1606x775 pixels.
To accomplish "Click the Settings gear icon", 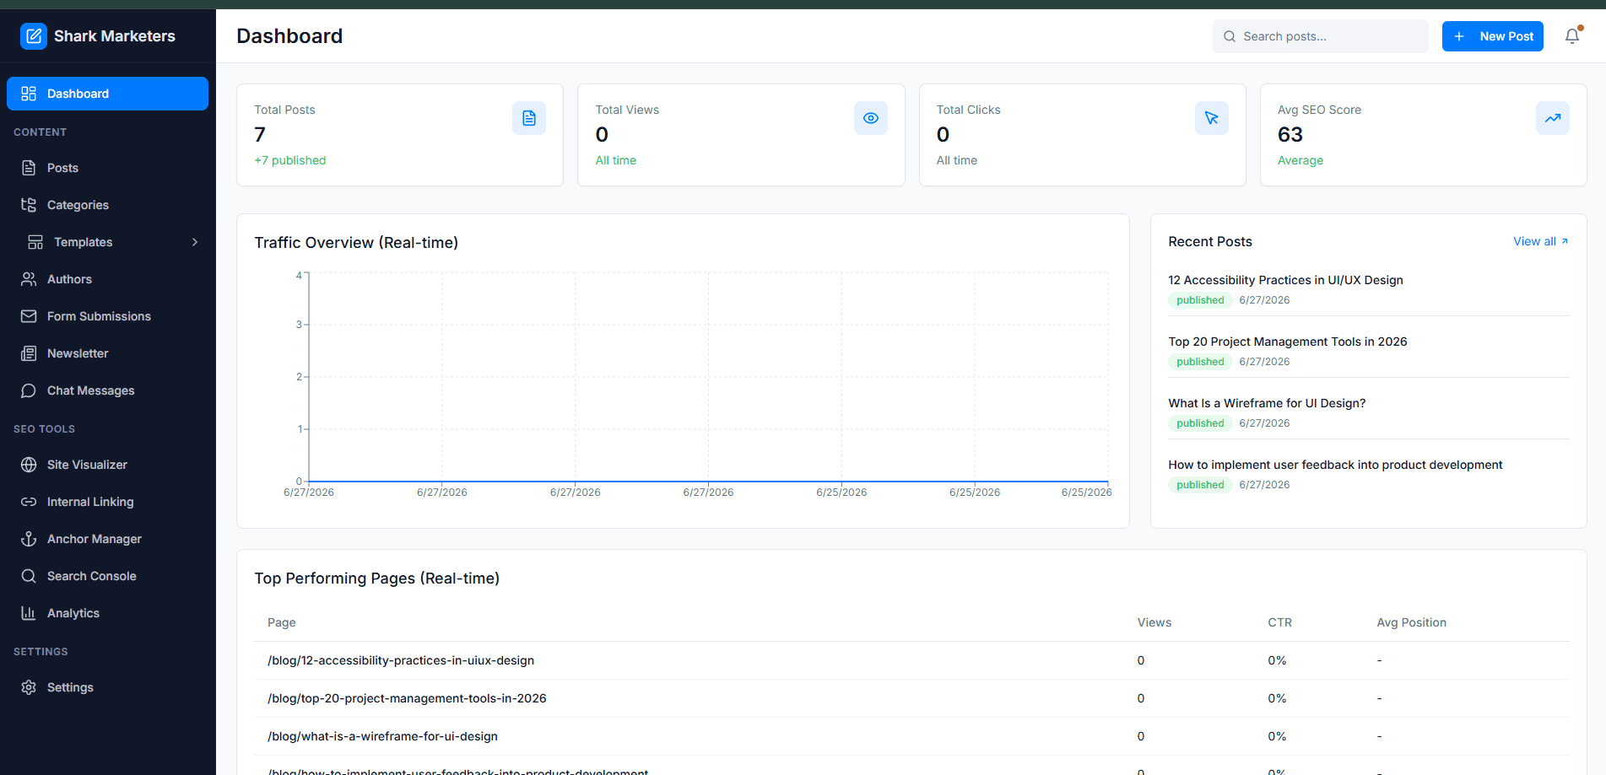I will [x=29, y=687].
